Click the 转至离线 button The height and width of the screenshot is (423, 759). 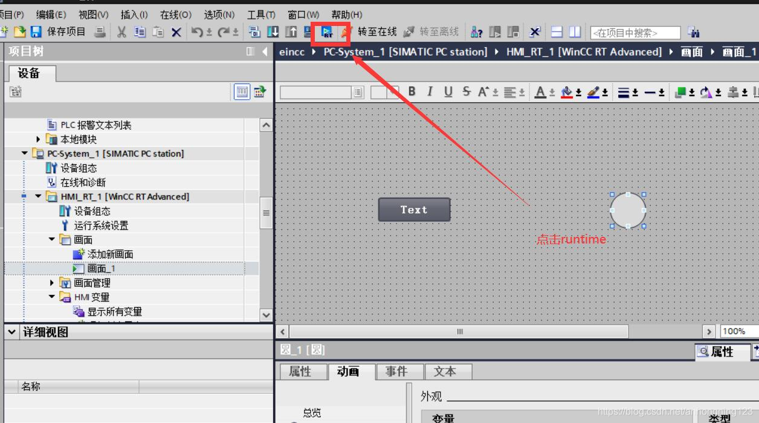(x=431, y=32)
